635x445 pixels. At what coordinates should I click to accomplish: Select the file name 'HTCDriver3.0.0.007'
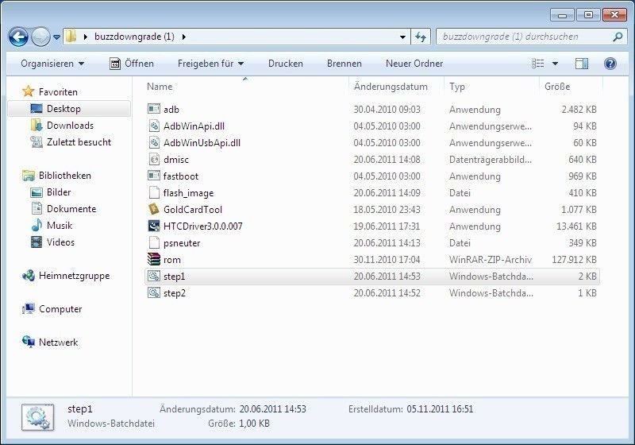pyautogui.click(x=203, y=226)
